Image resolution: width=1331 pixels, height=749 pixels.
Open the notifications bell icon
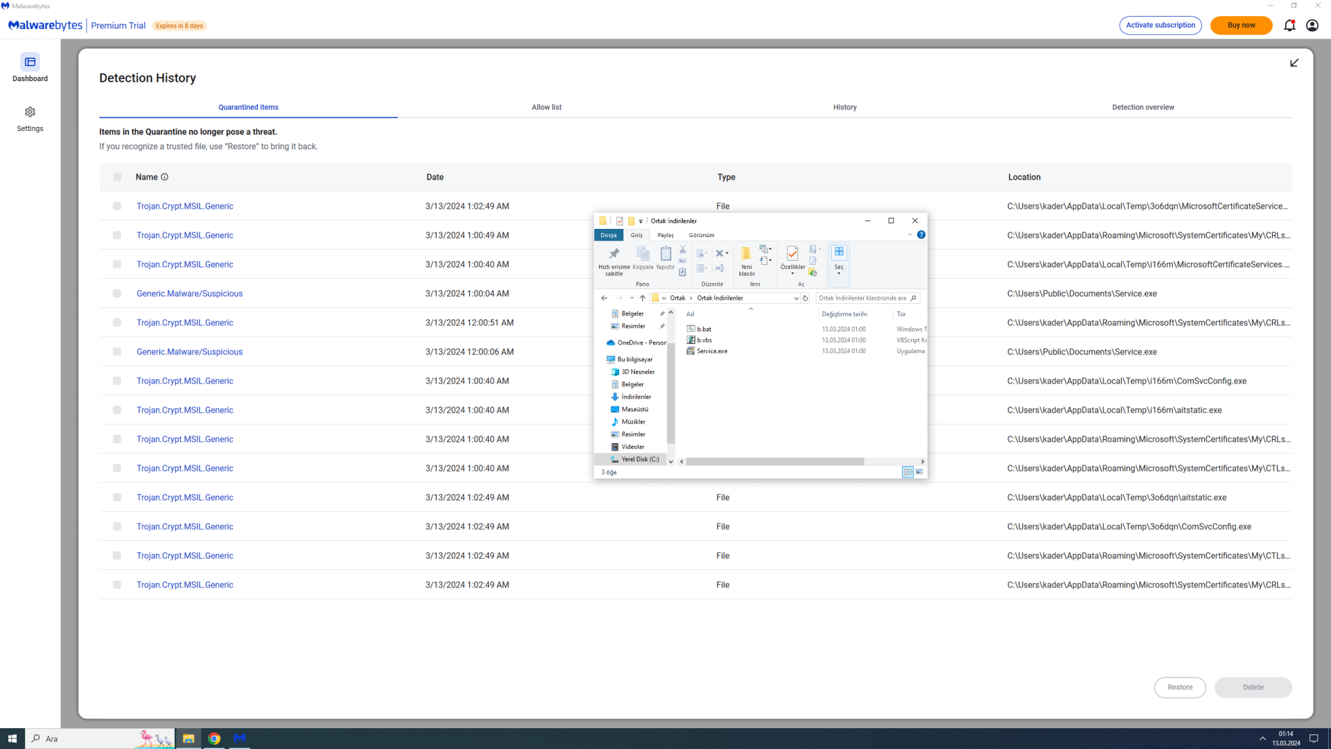[1289, 26]
